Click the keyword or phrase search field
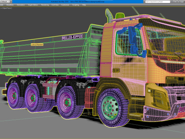185x139 pixels. pos(158,2)
